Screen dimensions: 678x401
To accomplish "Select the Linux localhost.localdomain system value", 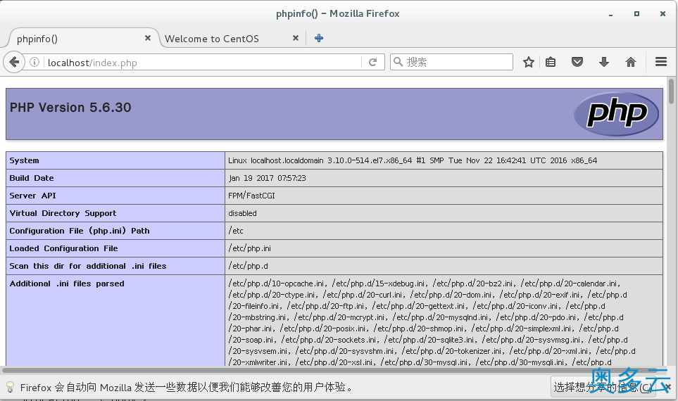I will coord(413,160).
